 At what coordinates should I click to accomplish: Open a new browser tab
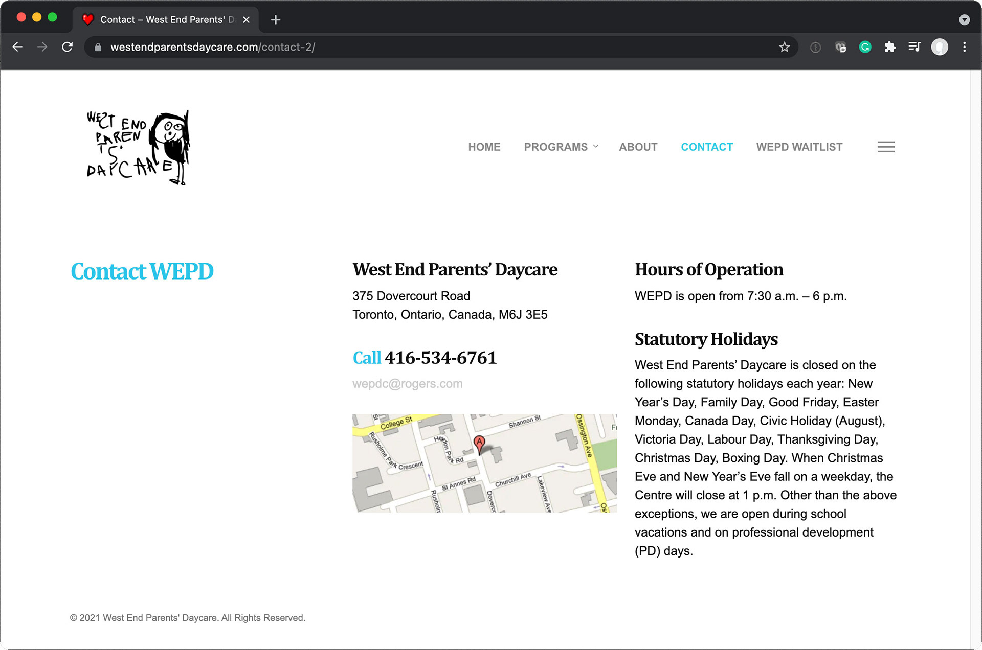pos(276,20)
